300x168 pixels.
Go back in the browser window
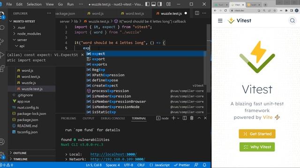pos(215,10)
